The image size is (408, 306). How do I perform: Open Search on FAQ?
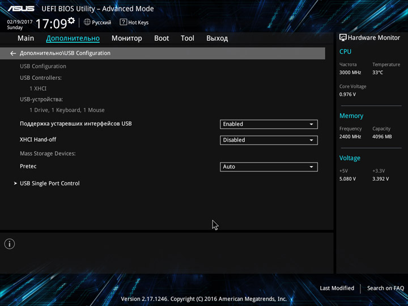(385, 288)
